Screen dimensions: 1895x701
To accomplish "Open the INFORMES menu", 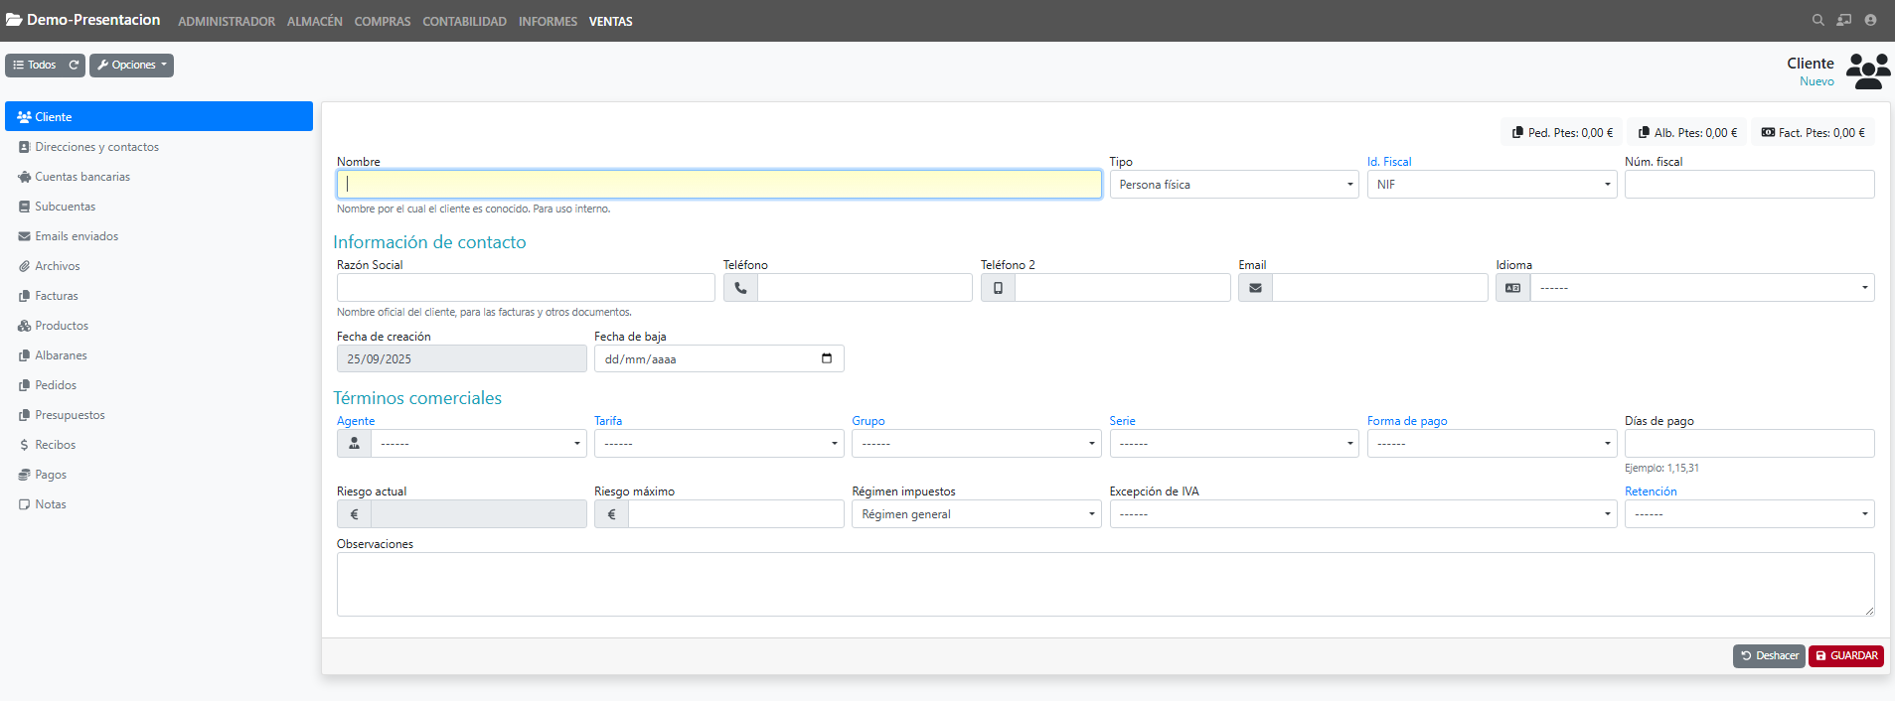I will 548,21.
